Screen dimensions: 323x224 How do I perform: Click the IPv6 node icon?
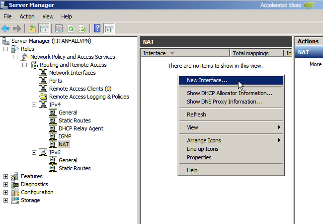[43, 152]
